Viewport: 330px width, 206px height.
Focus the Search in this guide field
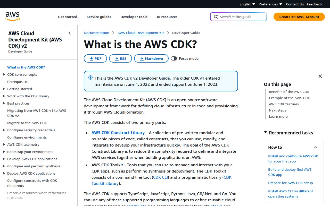coord(238,17)
